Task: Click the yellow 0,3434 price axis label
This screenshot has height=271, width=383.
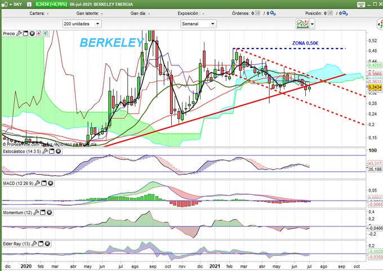Action: 375,87
